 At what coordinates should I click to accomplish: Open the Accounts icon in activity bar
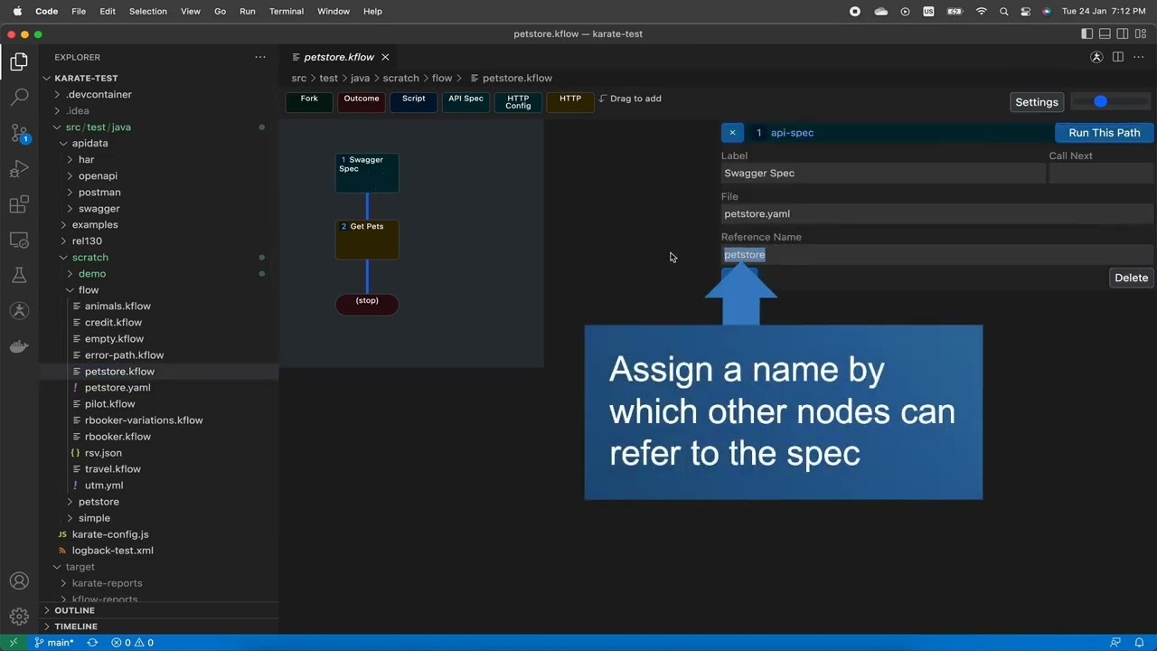(19, 581)
